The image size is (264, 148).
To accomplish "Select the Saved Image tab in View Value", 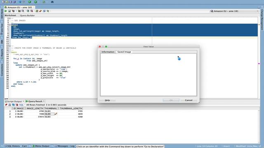I will pyautogui.click(x=124, y=52).
